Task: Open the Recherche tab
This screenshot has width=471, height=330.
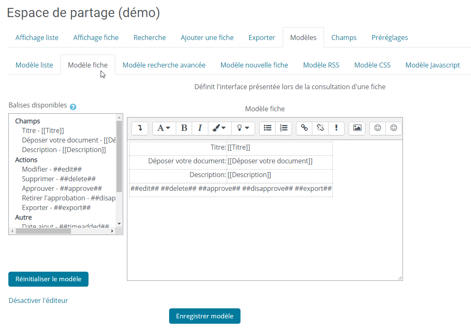Action: 149,37
